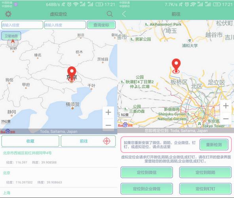234x198 pixels.
Task: Zoom out on the left map
Action: [108, 125]
